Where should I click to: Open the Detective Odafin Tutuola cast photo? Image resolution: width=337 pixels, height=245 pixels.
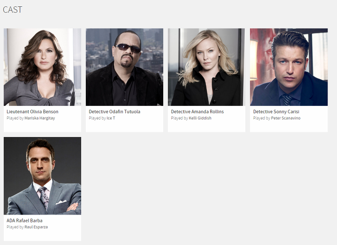pos(124,67)
